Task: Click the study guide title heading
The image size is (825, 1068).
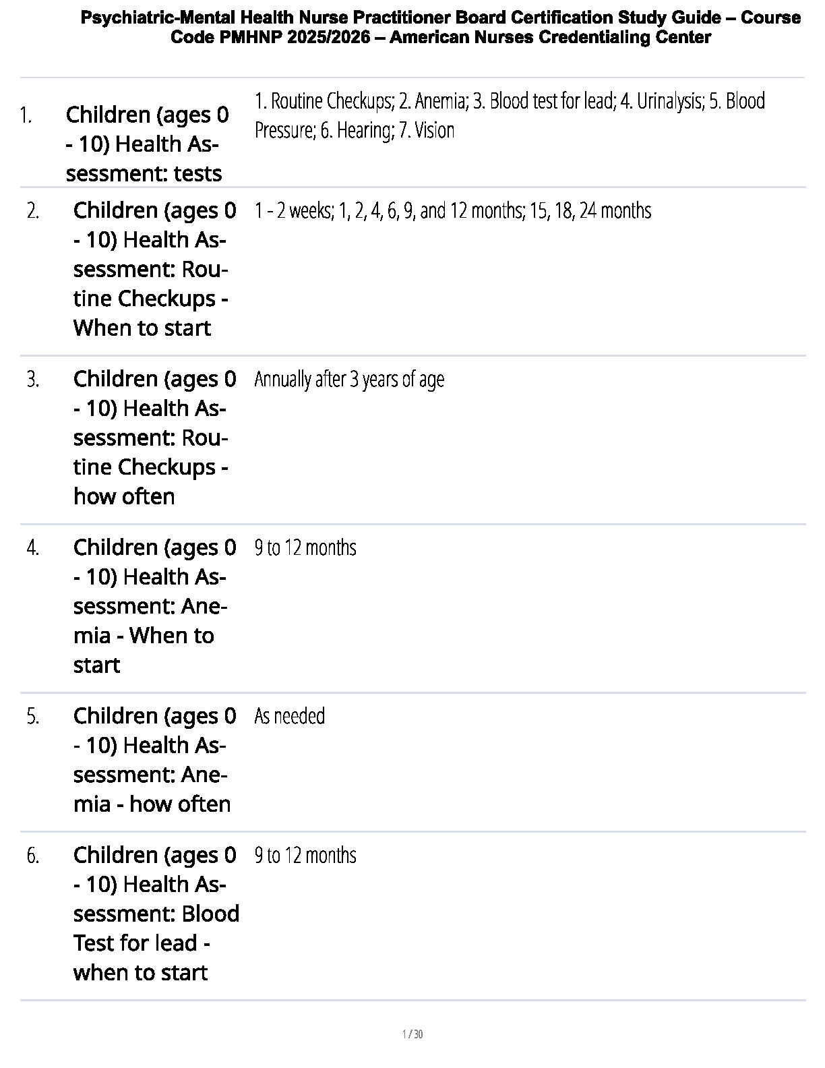Action: (441, 28)
